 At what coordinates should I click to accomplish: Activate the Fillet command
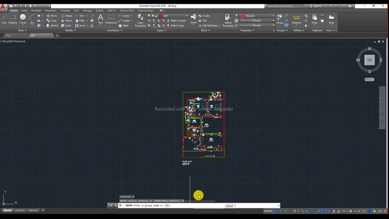click(x=80, y=21)
